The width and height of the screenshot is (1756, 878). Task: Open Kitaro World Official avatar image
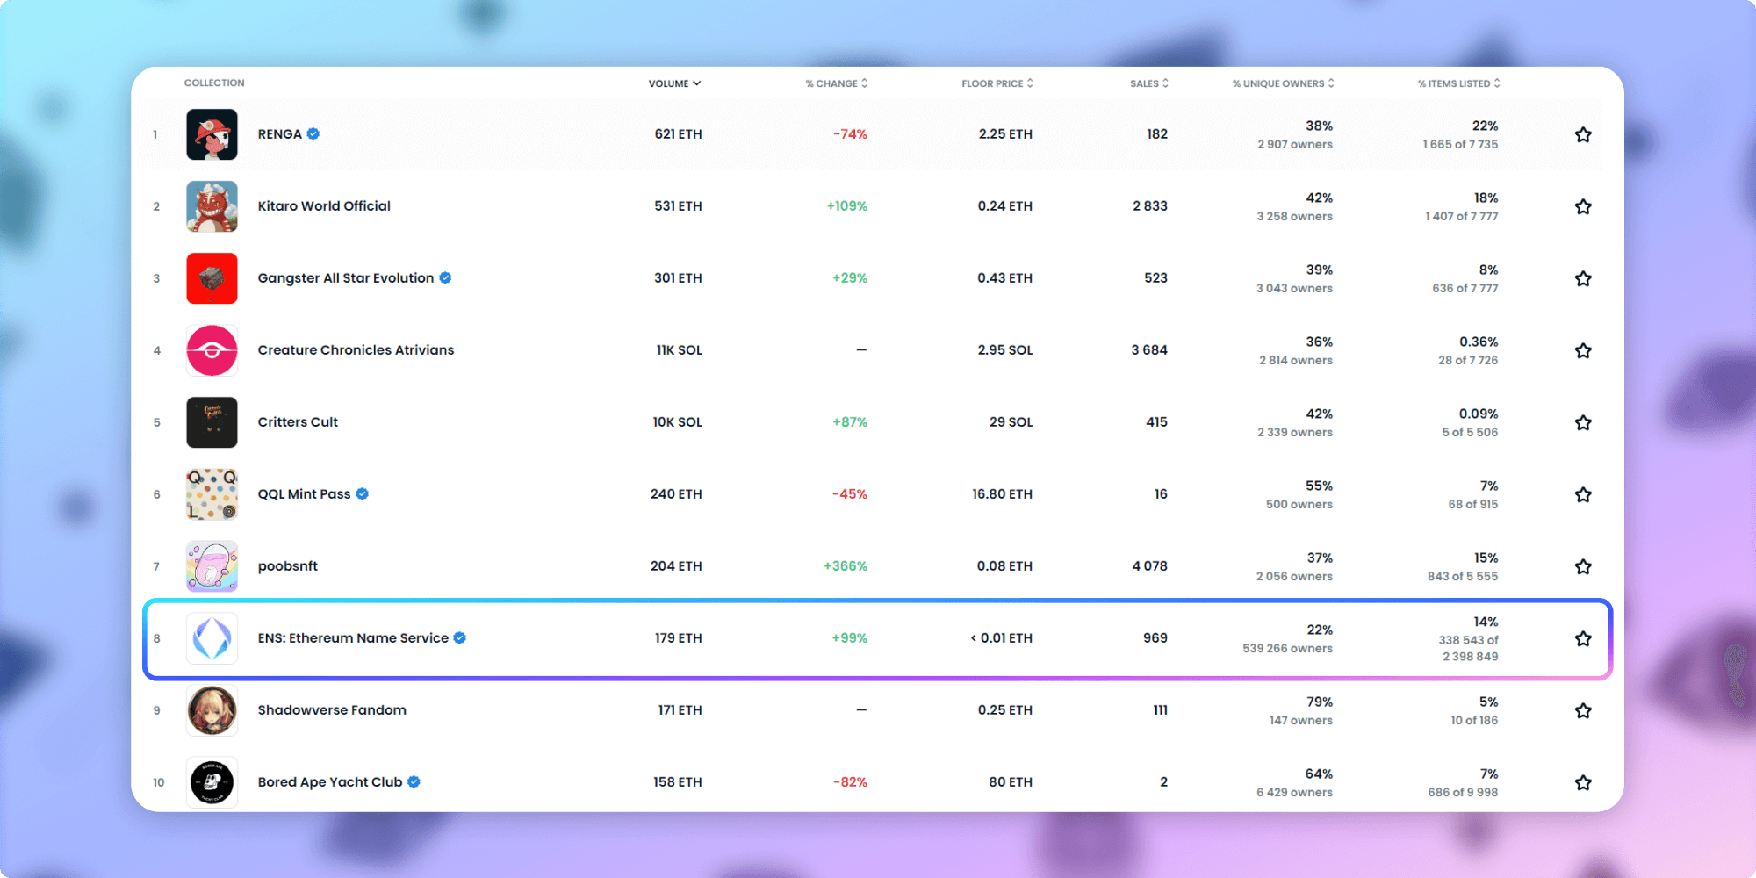coord(212,206)
